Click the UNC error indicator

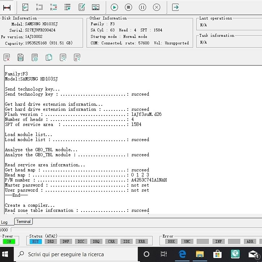point(187,241)
